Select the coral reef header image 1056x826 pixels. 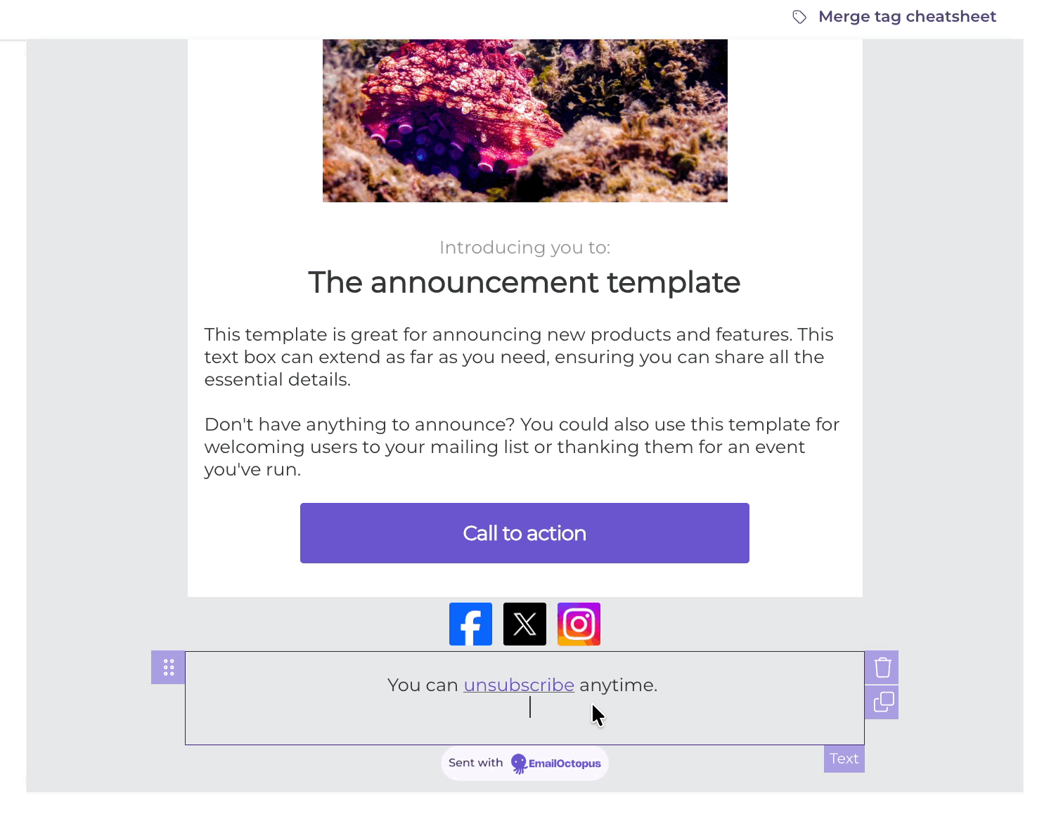point(524,119)
